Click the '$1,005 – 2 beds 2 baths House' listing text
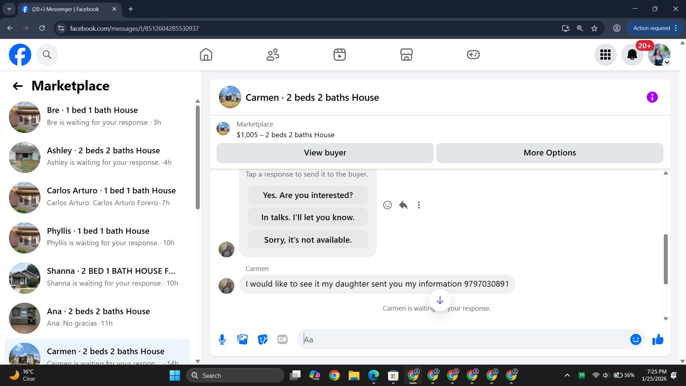The height and width of the screenshot is (386, 686). pos(285,135)
